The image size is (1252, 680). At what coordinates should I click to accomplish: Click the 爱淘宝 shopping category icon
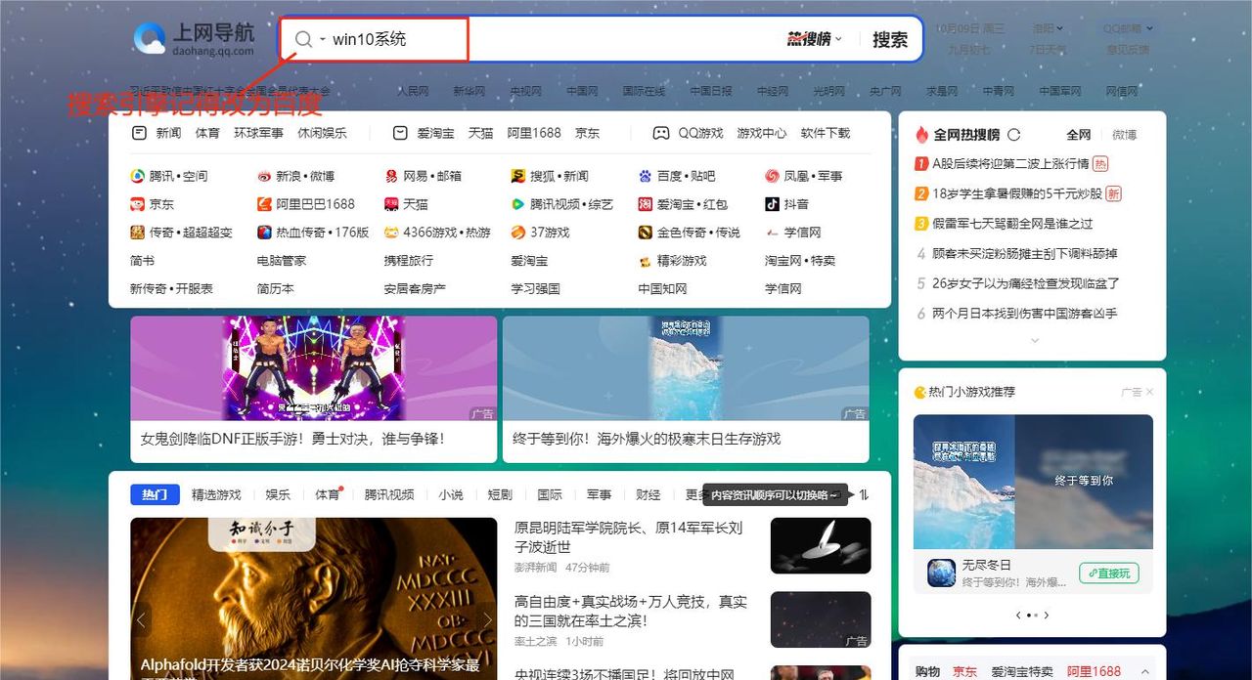(400, 133)
